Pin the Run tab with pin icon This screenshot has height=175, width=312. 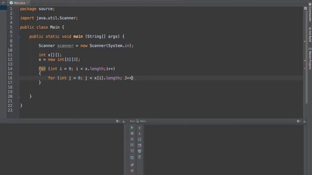[x=132, y=165]
